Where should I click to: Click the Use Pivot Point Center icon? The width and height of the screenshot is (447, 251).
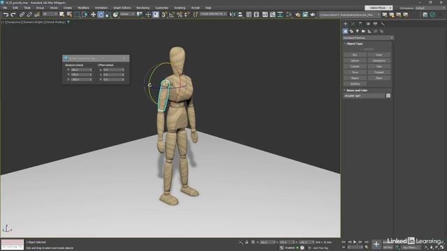pos(140,15)
